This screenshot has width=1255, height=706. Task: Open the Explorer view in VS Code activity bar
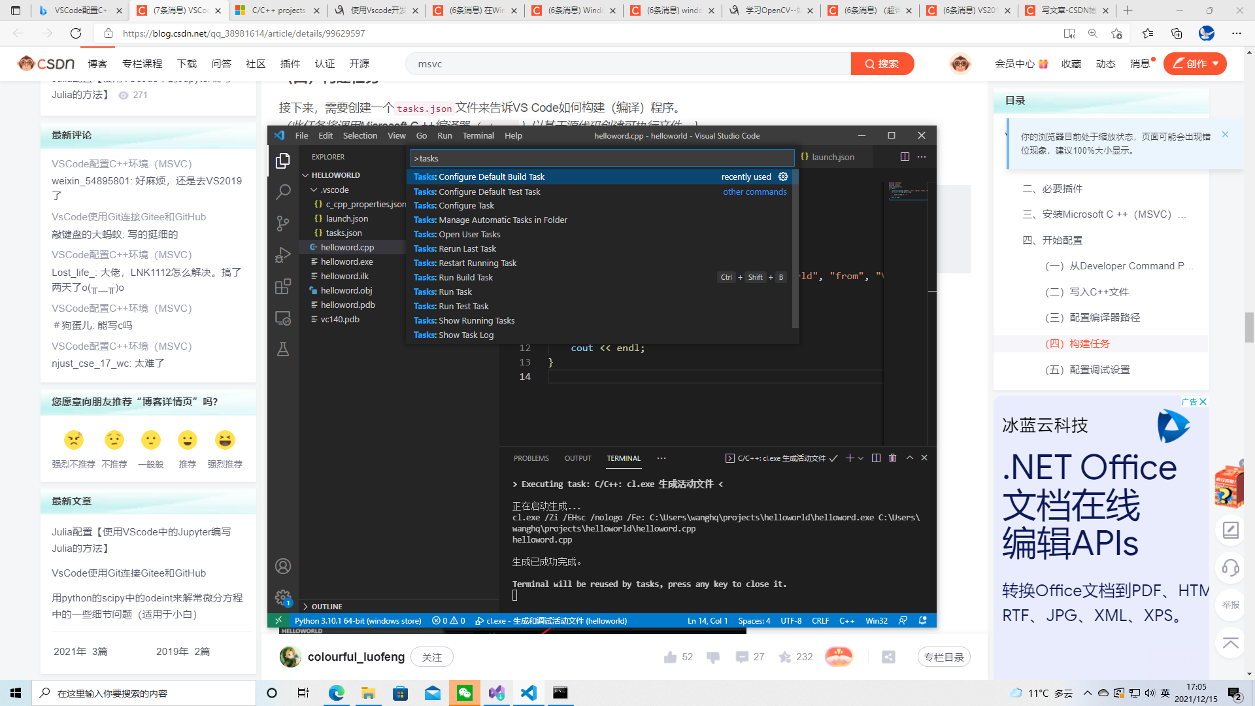(283, 160)
